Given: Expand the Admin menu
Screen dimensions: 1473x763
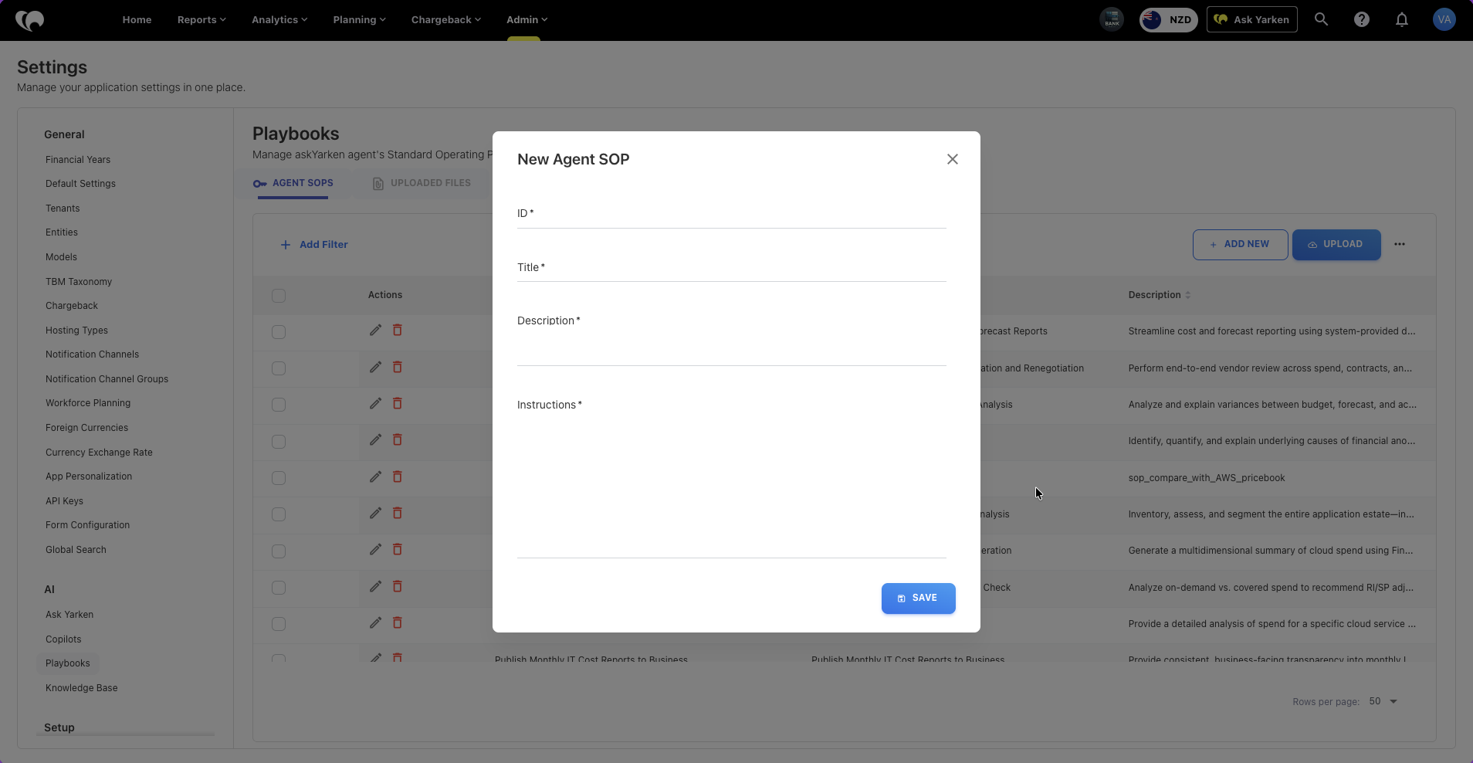Looking at the screenshot, I should tap(527, 19).
